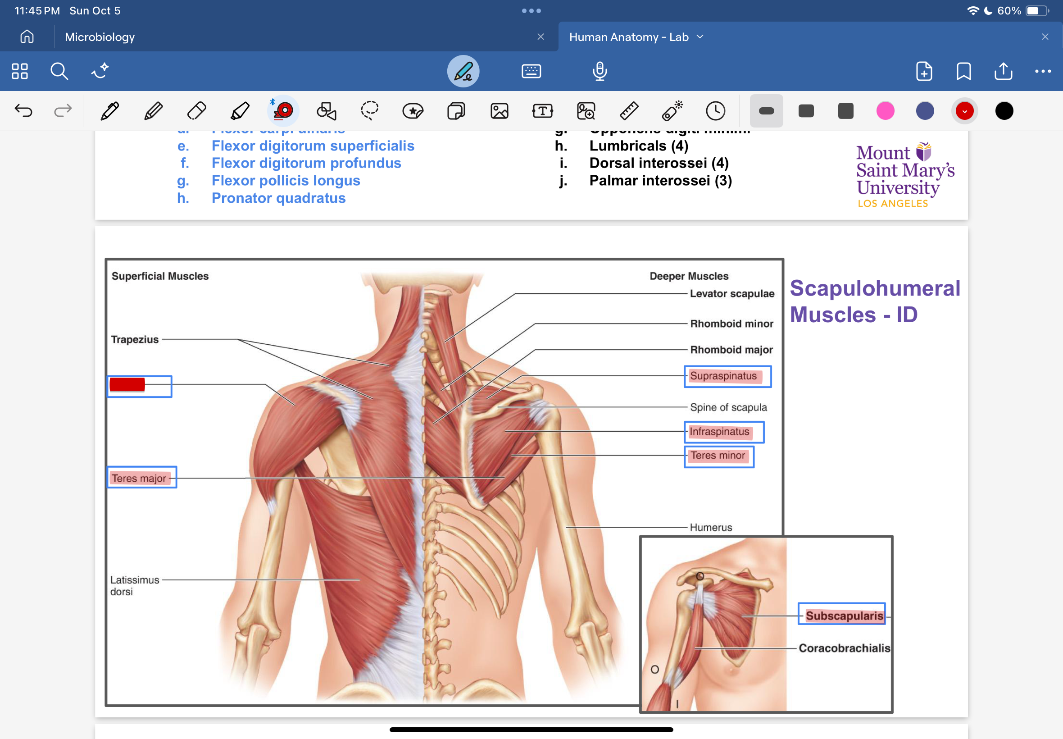The width and height of the screenshot is (1063, 739).
Task: Open the red color options chevron
Action: [964, 111]
